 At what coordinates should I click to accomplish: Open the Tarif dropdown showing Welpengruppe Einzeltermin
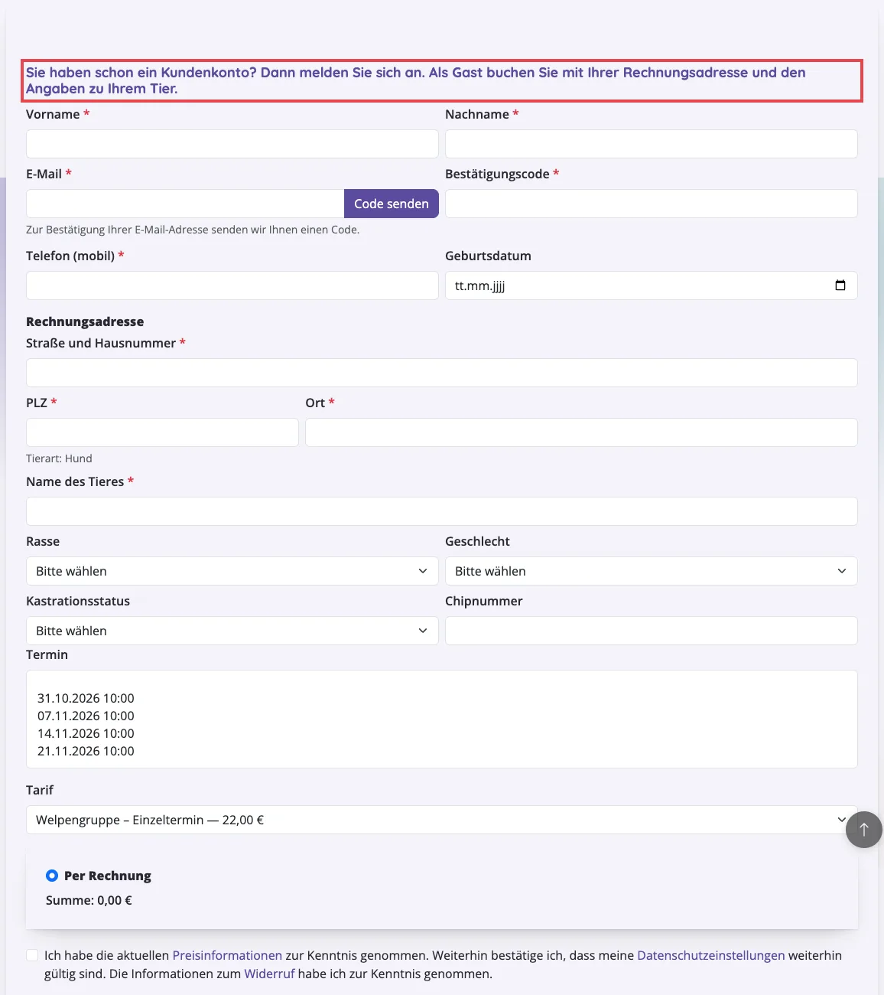(x=442, y=820)
